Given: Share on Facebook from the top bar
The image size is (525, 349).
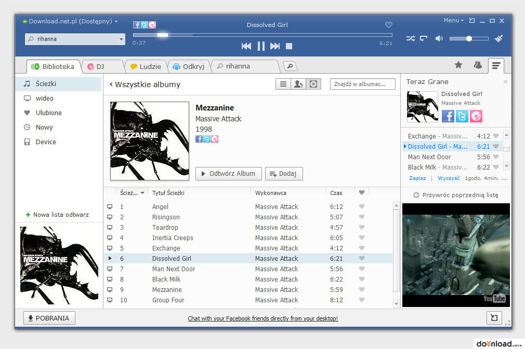Looking at the screenshot, I should click(x=136, y=25).
